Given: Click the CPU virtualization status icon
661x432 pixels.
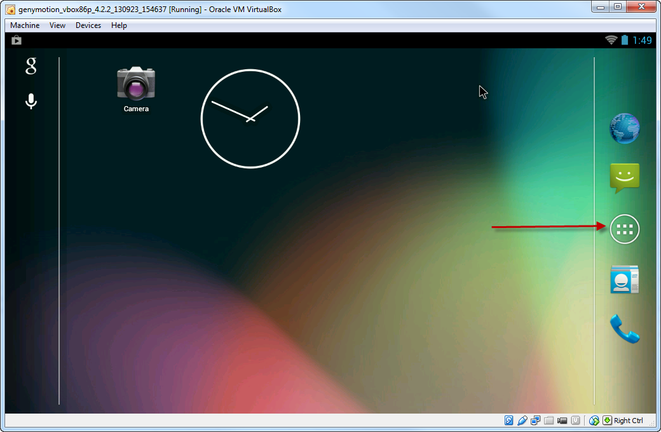Looking at the screenshot, I should tap(575, 420).
